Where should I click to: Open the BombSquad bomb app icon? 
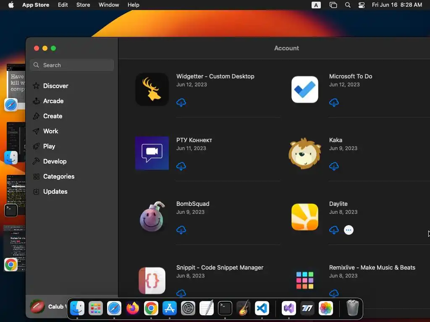[x=152, y=217]
